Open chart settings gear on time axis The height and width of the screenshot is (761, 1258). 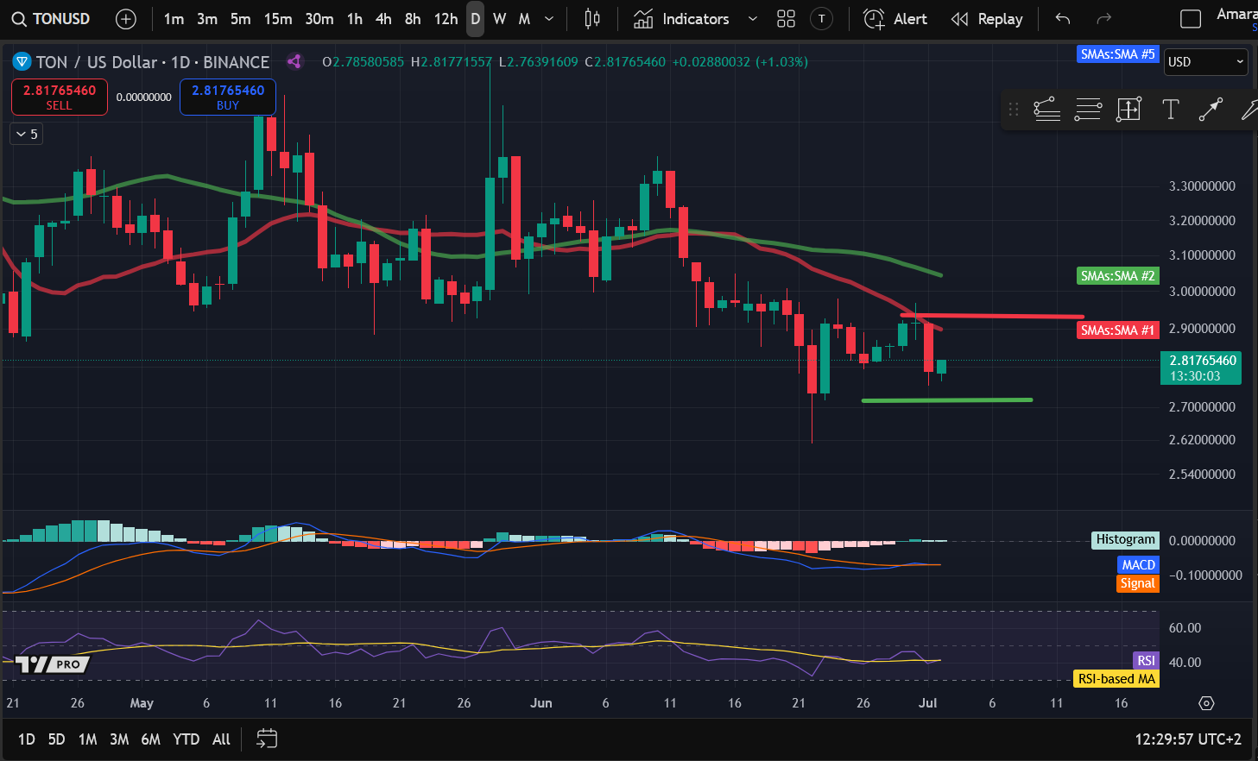[1206, 703]
